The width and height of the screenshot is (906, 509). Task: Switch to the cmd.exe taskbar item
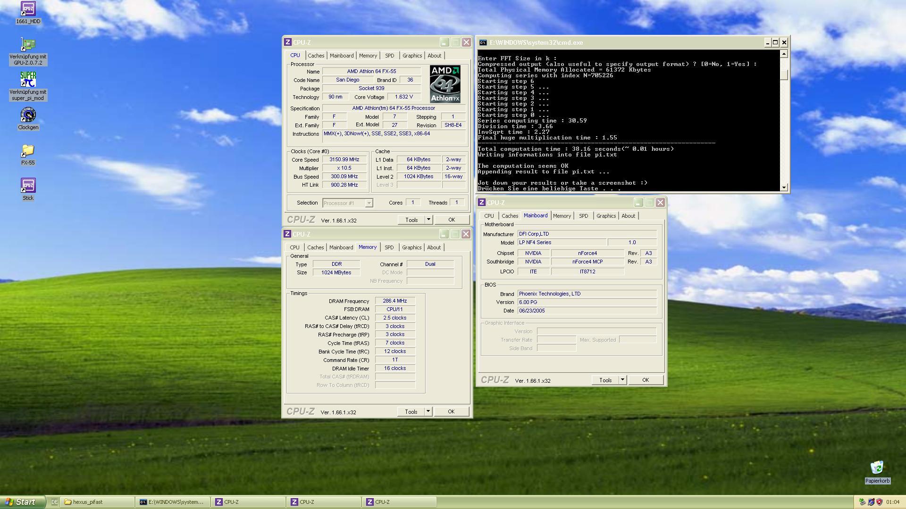(x=173, y=502)
